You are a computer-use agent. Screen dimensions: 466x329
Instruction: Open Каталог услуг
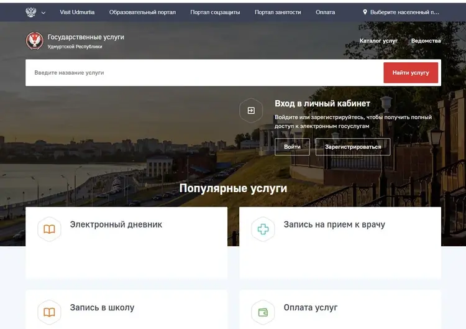click(378, 41)
